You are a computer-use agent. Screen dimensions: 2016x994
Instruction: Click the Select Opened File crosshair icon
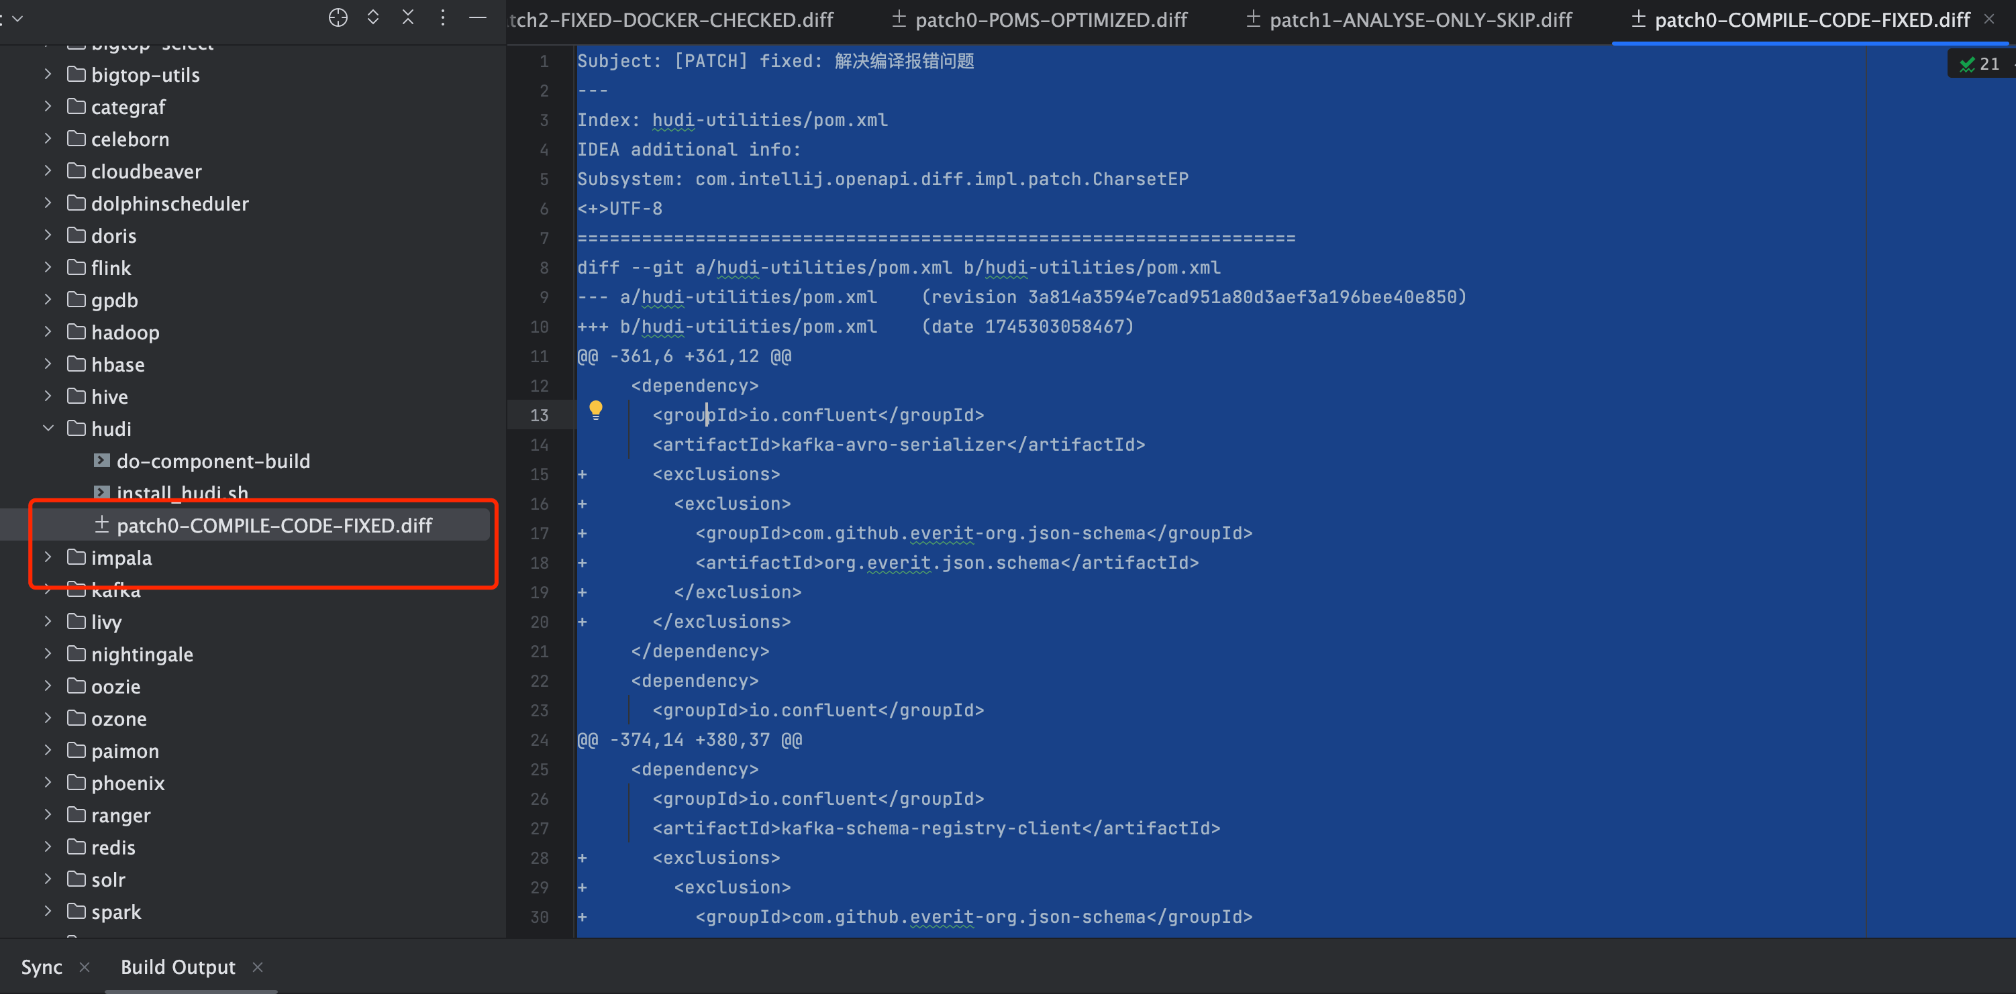(338, 18)
